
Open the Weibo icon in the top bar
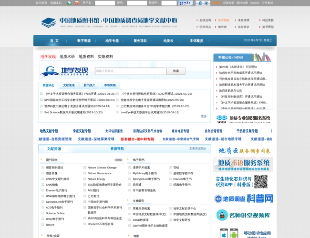tap(77, 3)
